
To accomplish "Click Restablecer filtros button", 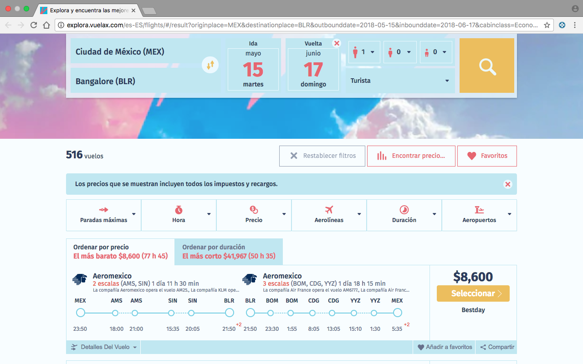I will pyautogui.click(x=322, y=156).
